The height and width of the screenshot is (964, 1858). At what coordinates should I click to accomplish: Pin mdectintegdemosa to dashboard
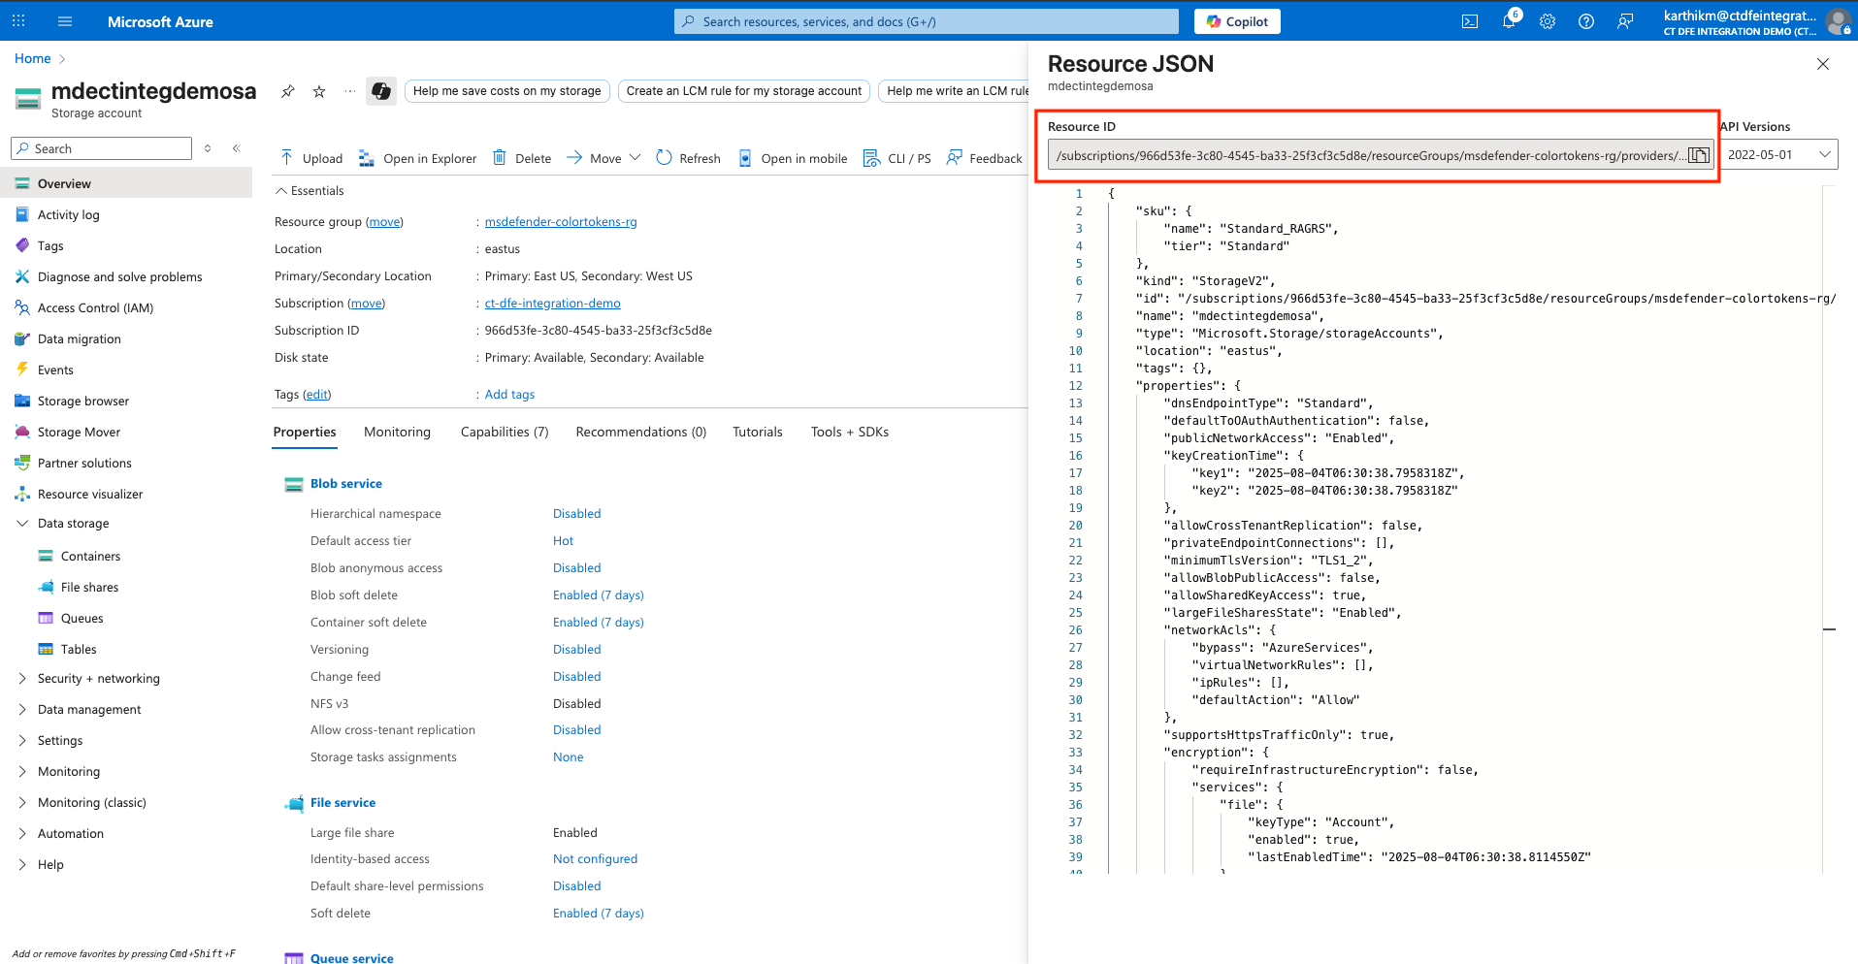(287, 90)
